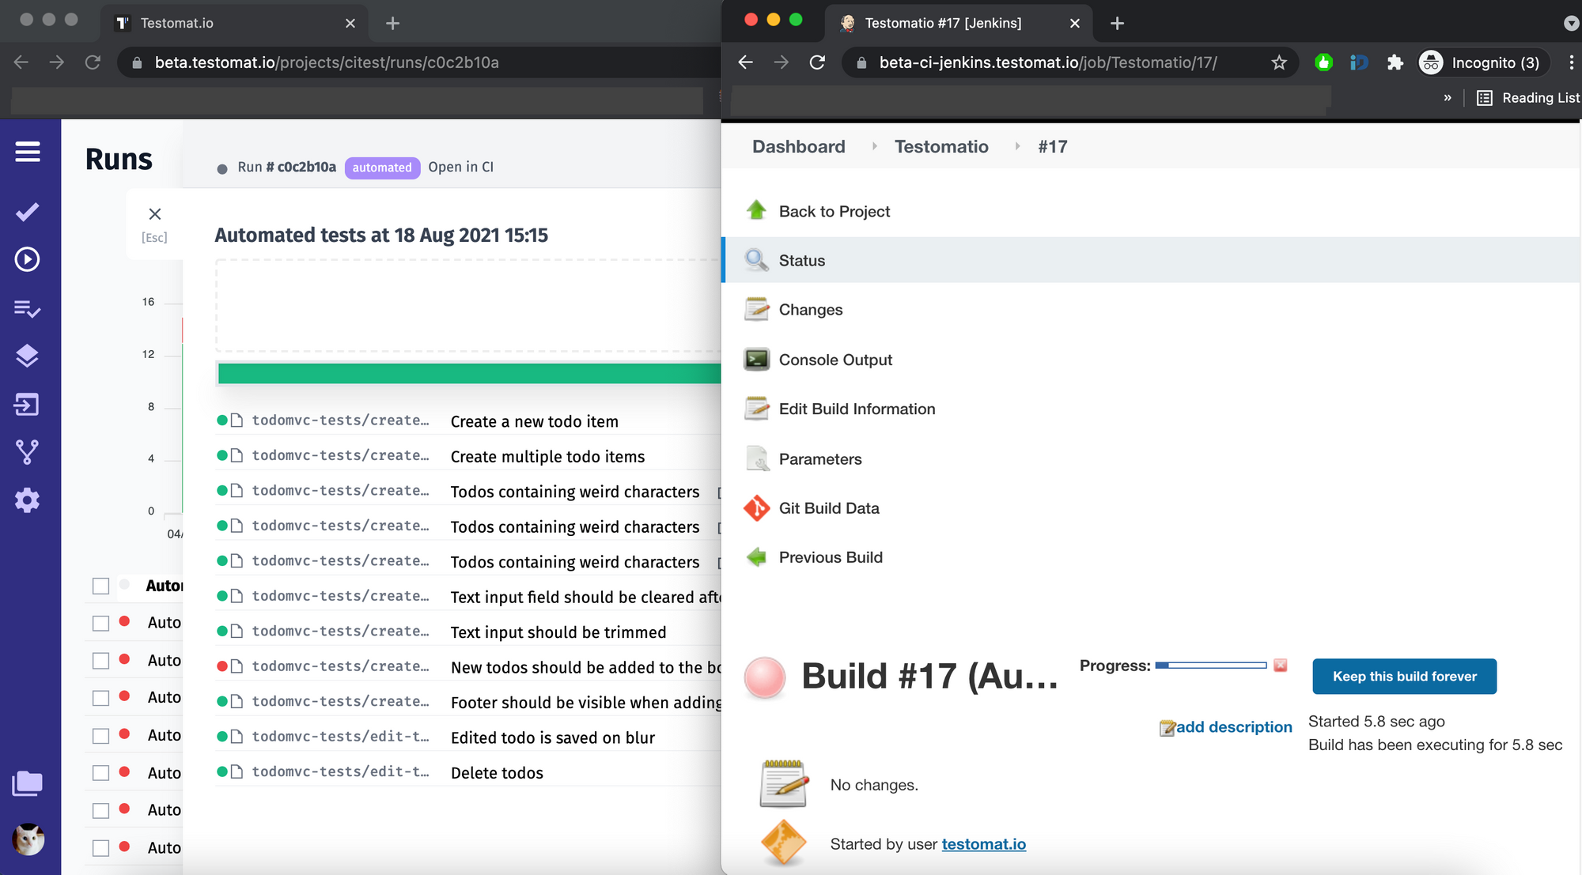Open the Create a new todo item test
The image size is (1582, 875).
coord(468,421)
